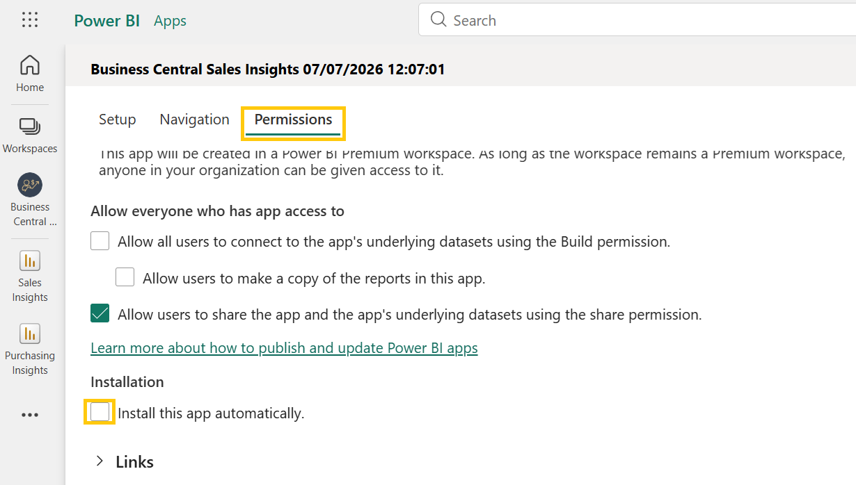Image resolution: width=856 pixels, height=485 pixels.
Task: Click the Installation heading
Action: pyautogui.click(x=127, y=381)
